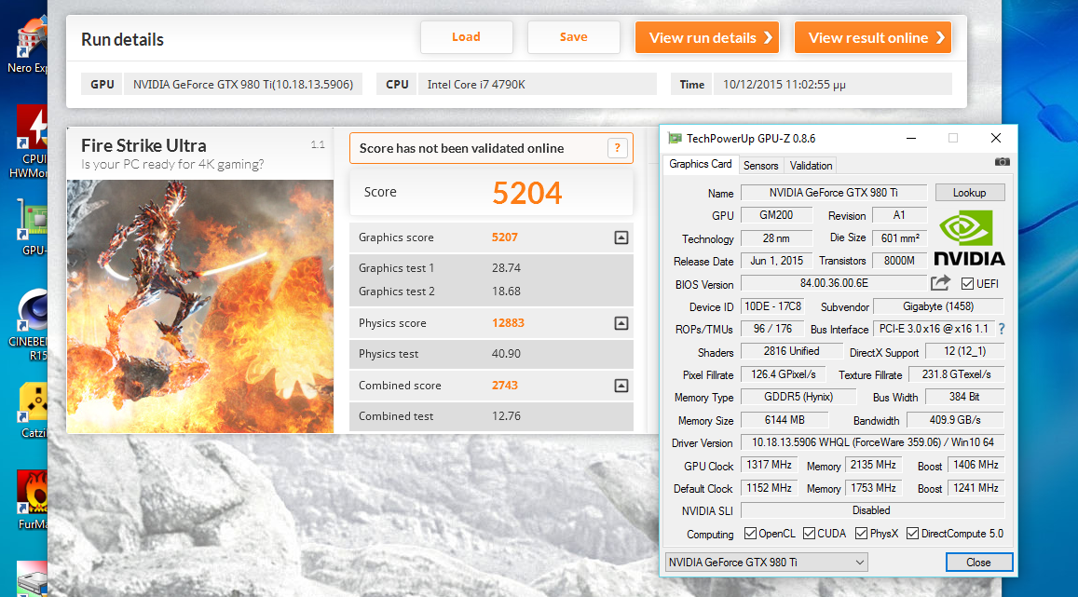Collapse the Combined score section
This screenshot has height=597, width=1078.
coord(621,386)
